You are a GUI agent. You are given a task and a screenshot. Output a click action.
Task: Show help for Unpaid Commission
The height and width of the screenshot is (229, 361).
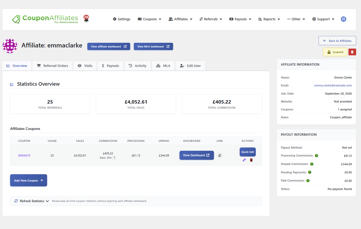coord(312,164)
